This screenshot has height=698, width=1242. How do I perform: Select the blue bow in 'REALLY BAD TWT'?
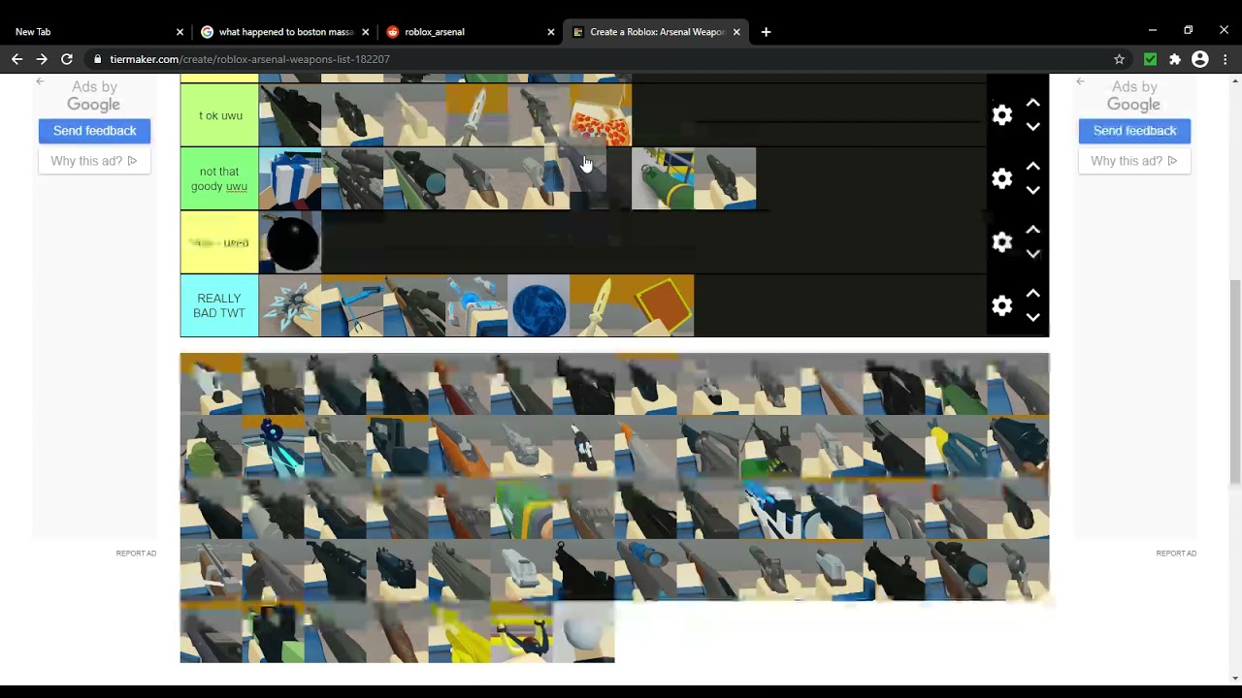point(352,305)
